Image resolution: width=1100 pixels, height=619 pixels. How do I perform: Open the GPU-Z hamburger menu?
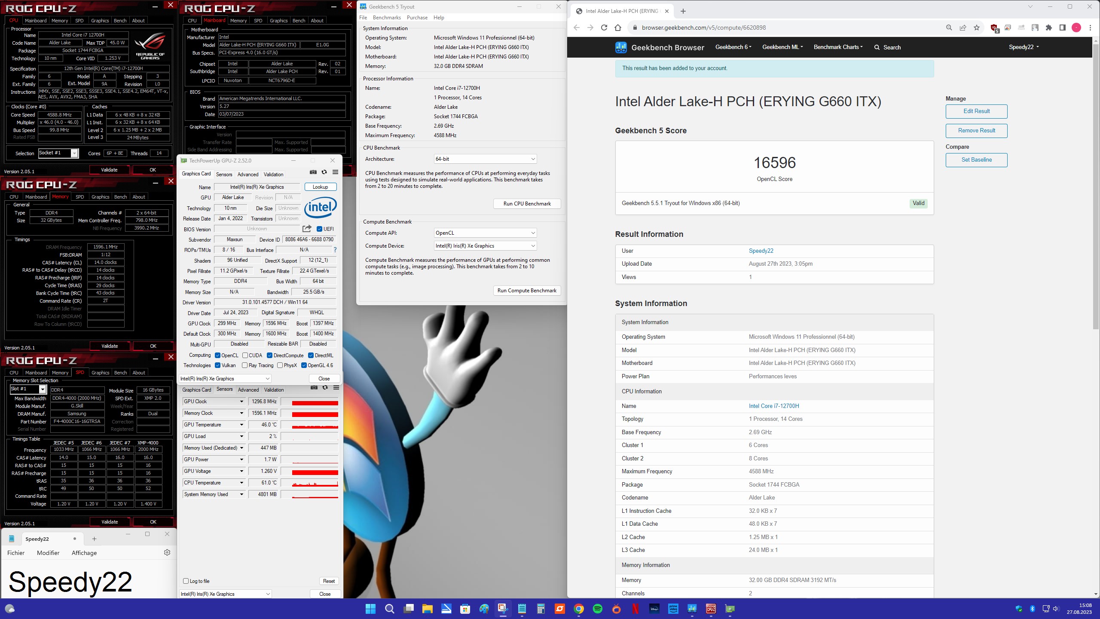pos(336,172)
